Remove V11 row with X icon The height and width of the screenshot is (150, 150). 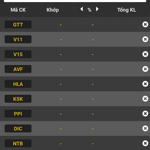pyautogui.click(x=145, y=39)
